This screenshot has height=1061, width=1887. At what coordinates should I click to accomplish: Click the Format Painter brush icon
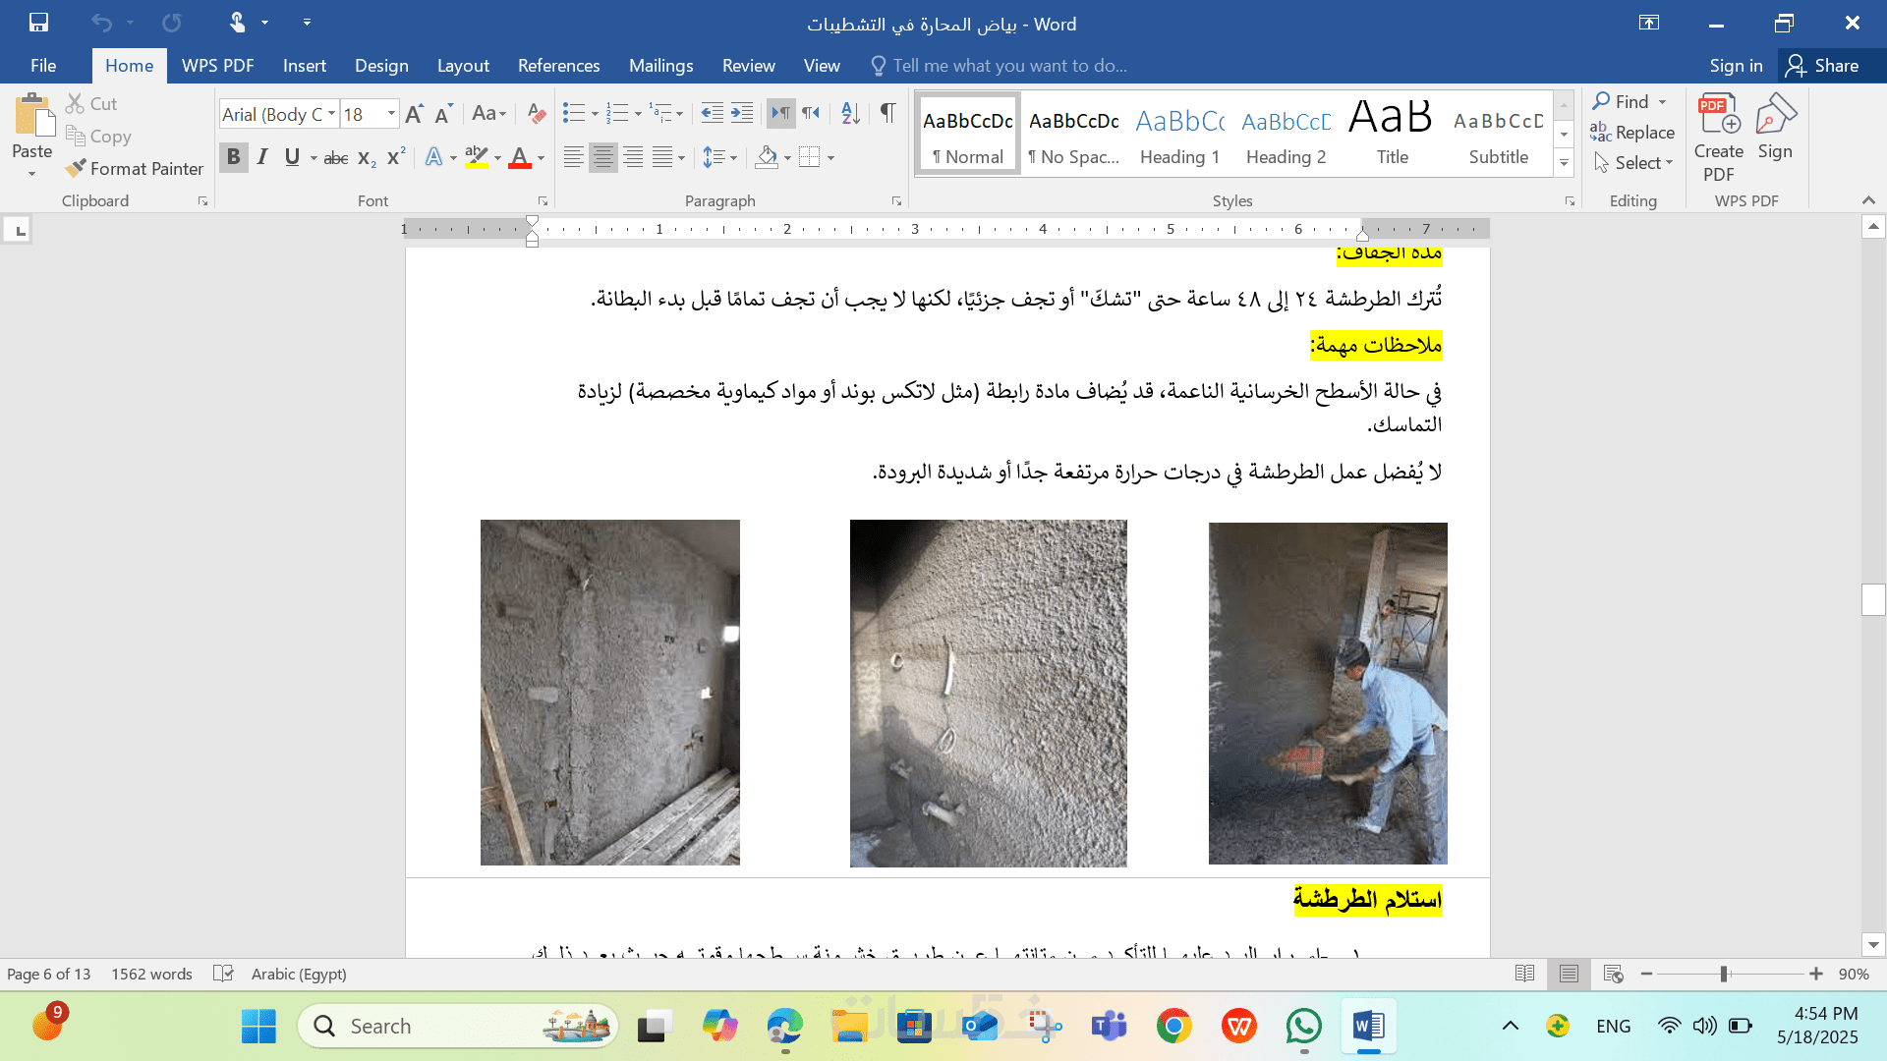[x=76, y=169]
